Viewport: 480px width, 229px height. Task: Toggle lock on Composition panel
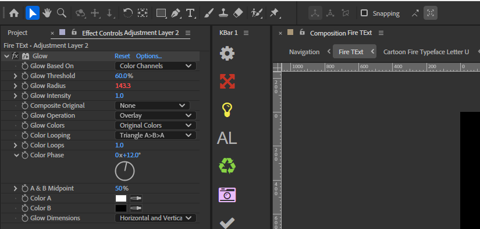click(x=302, y=32)
